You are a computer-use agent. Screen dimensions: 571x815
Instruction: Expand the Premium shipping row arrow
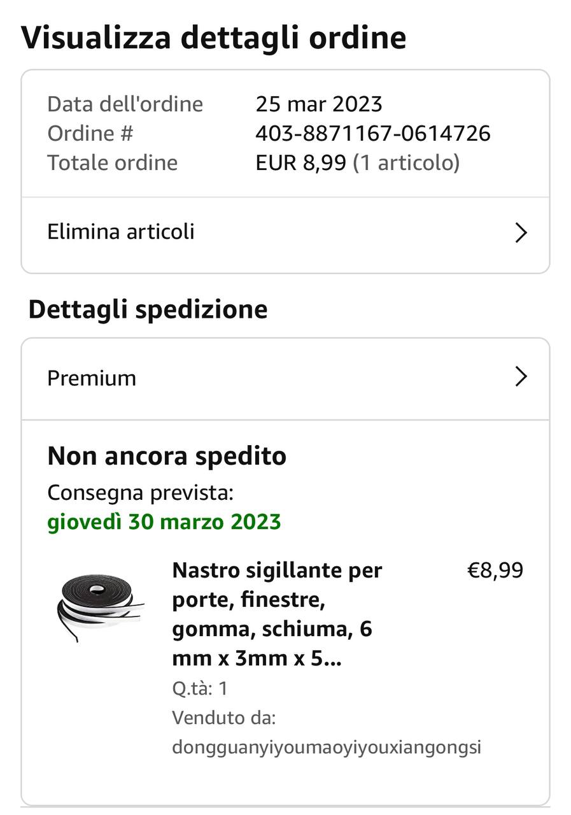[x=521, y=377]
